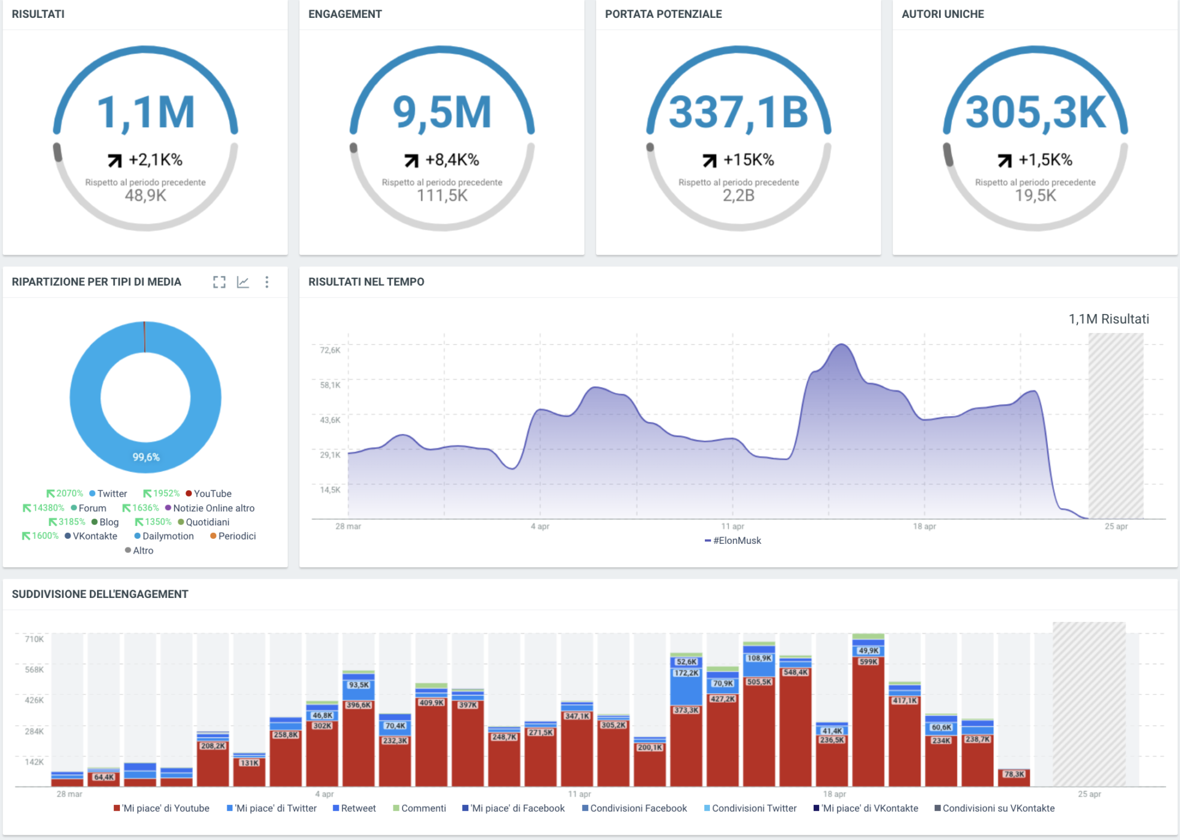This screenshot has width=1180, height=840.
Task: Toggle Blog in the media type legend
Action: click(105, 522)
